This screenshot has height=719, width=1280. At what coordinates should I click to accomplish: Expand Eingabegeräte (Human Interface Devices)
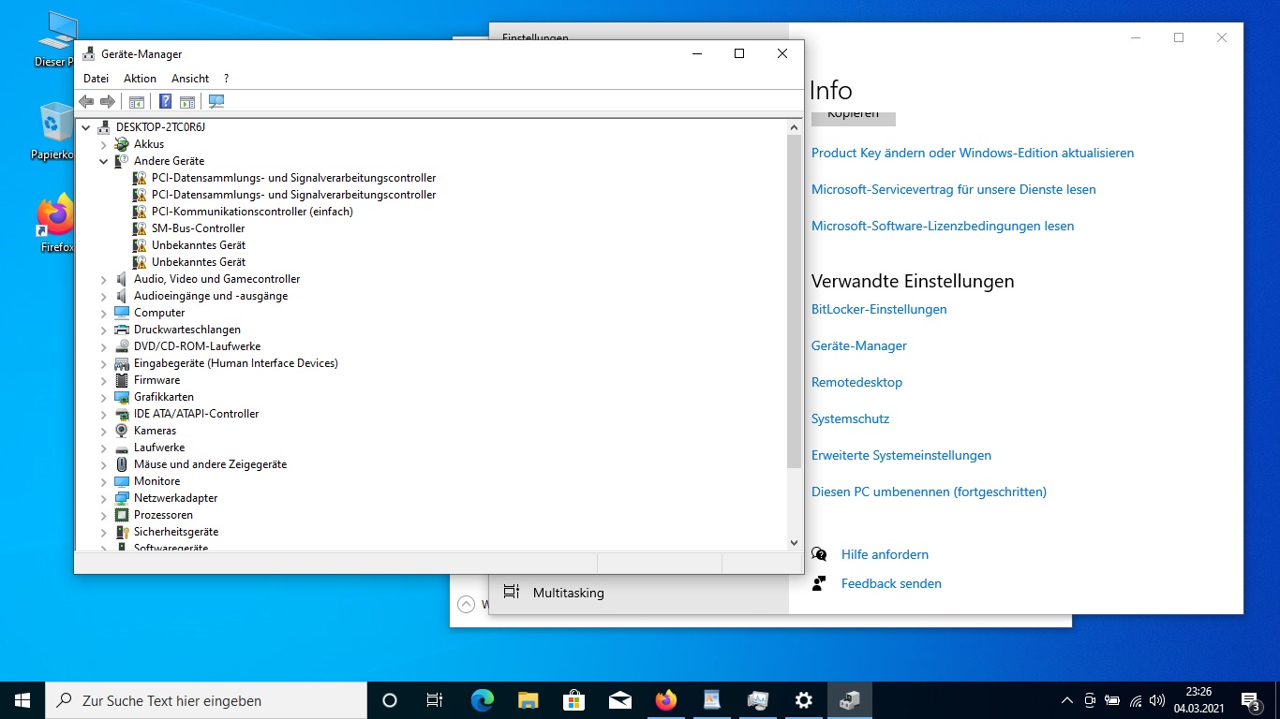point(104,363)
